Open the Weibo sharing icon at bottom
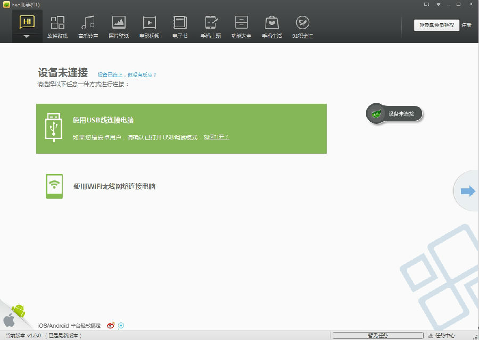 tap(111, 325)
